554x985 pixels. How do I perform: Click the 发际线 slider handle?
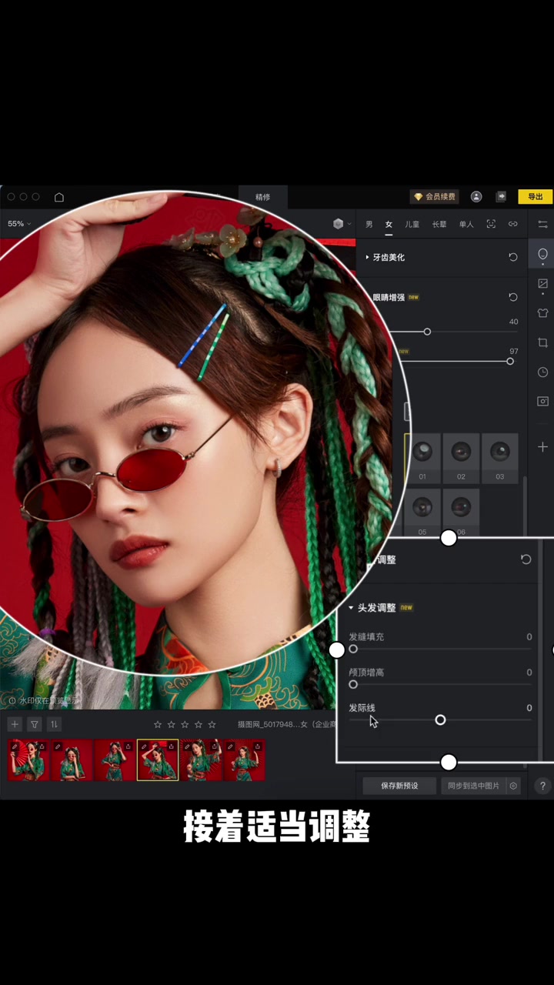[440, 720]
